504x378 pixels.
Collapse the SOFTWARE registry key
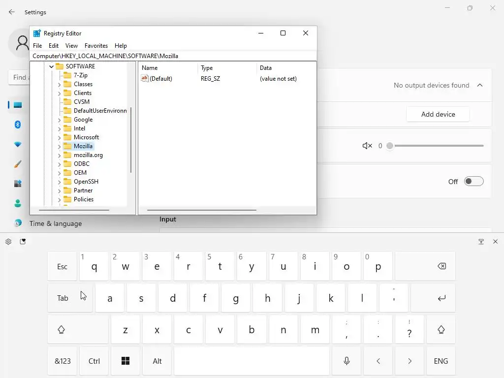point(51,66)
